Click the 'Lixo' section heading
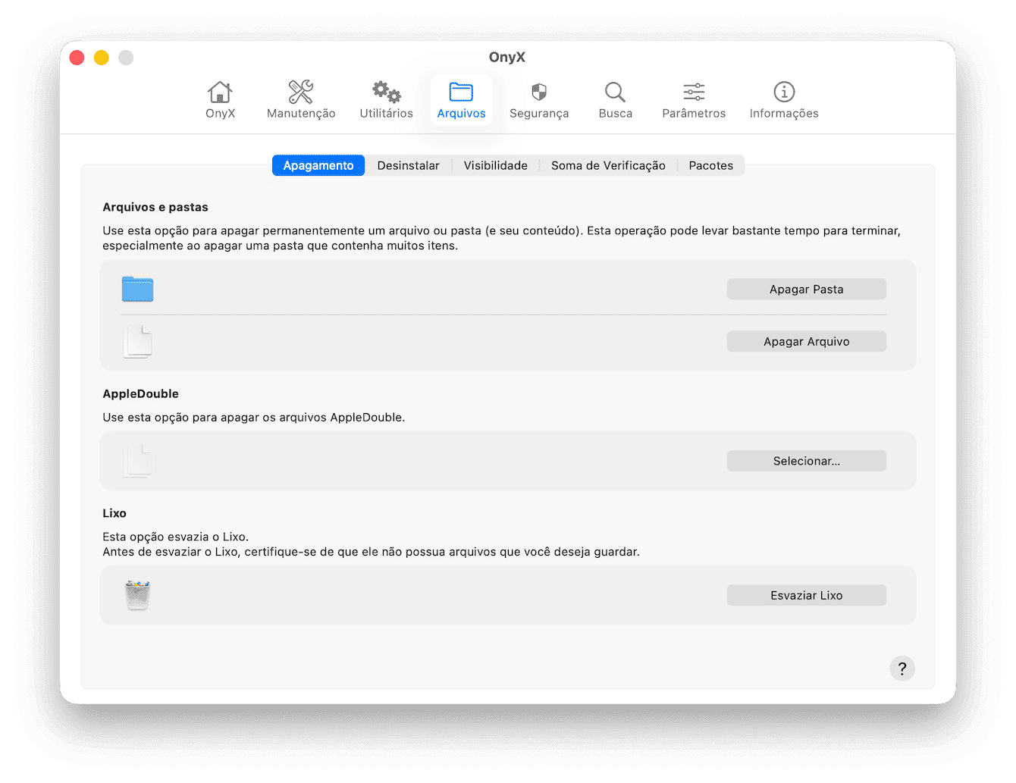 click(114, 513)
